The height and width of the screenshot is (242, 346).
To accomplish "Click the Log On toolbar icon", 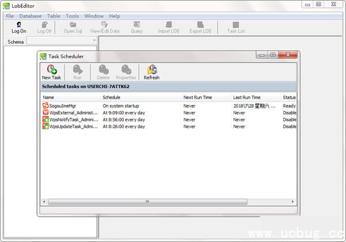I will click(x=19, y=24).
